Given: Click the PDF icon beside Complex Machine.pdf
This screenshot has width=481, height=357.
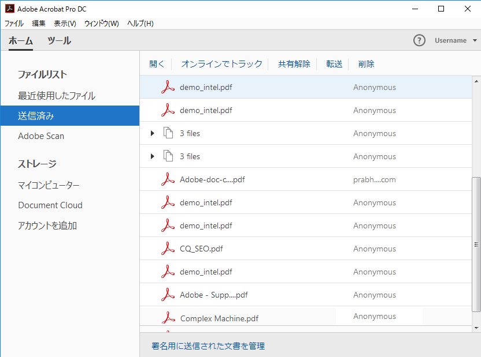Looking at the screenshot, I should tap(168, 317).
